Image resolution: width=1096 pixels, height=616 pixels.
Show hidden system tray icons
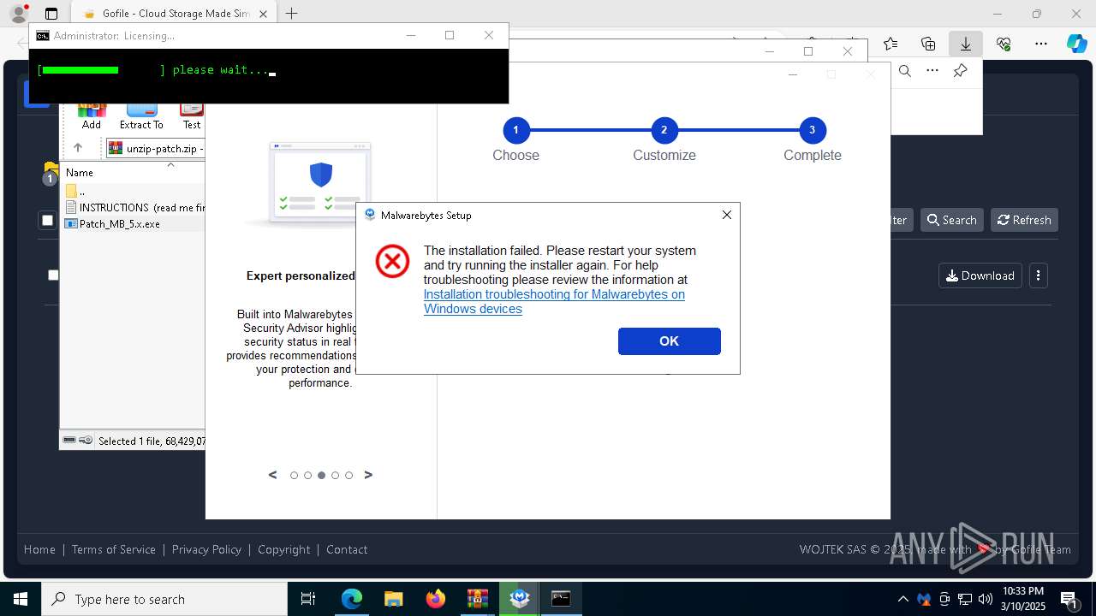pos(903,599)
